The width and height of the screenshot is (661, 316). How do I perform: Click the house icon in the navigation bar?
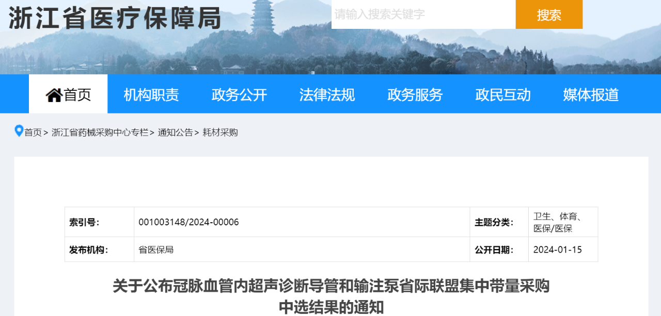(x=54, y=95)
